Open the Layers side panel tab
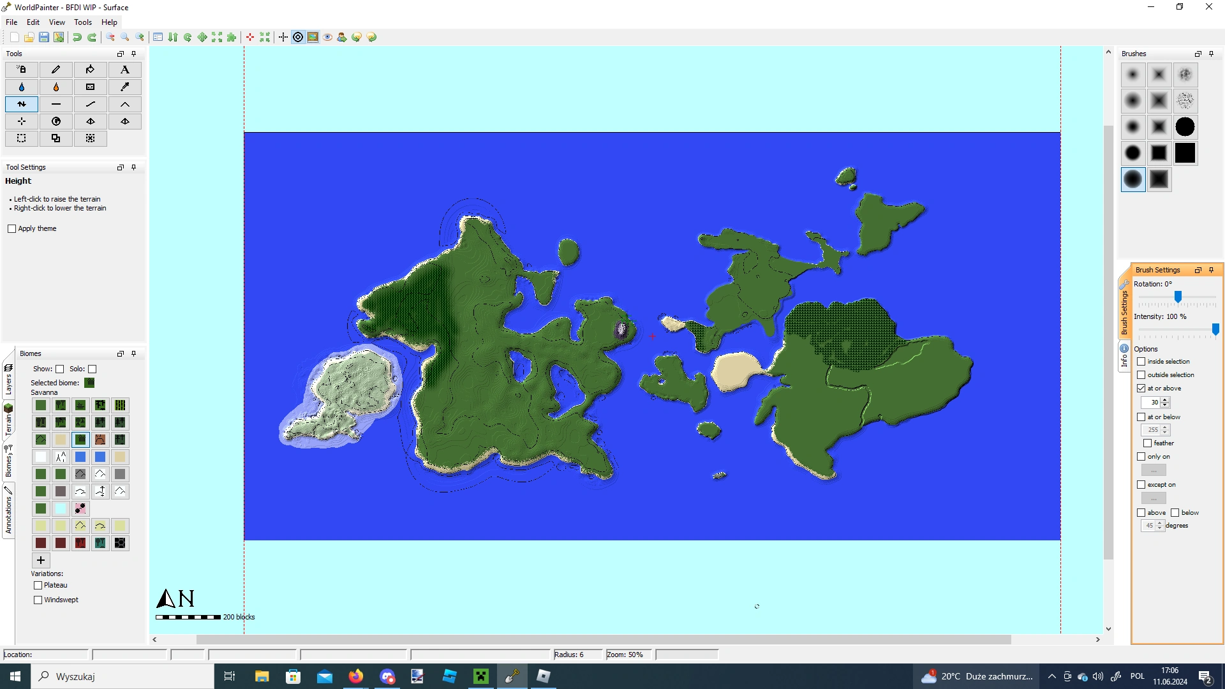 9,381
